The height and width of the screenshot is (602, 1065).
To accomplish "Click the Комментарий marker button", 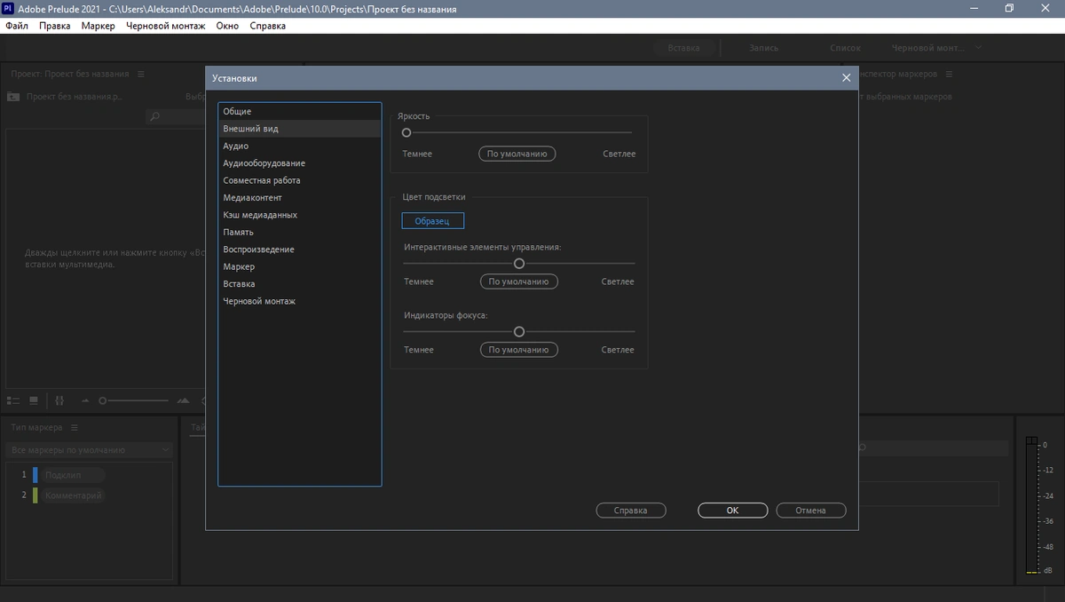I will tap(73, 495).
